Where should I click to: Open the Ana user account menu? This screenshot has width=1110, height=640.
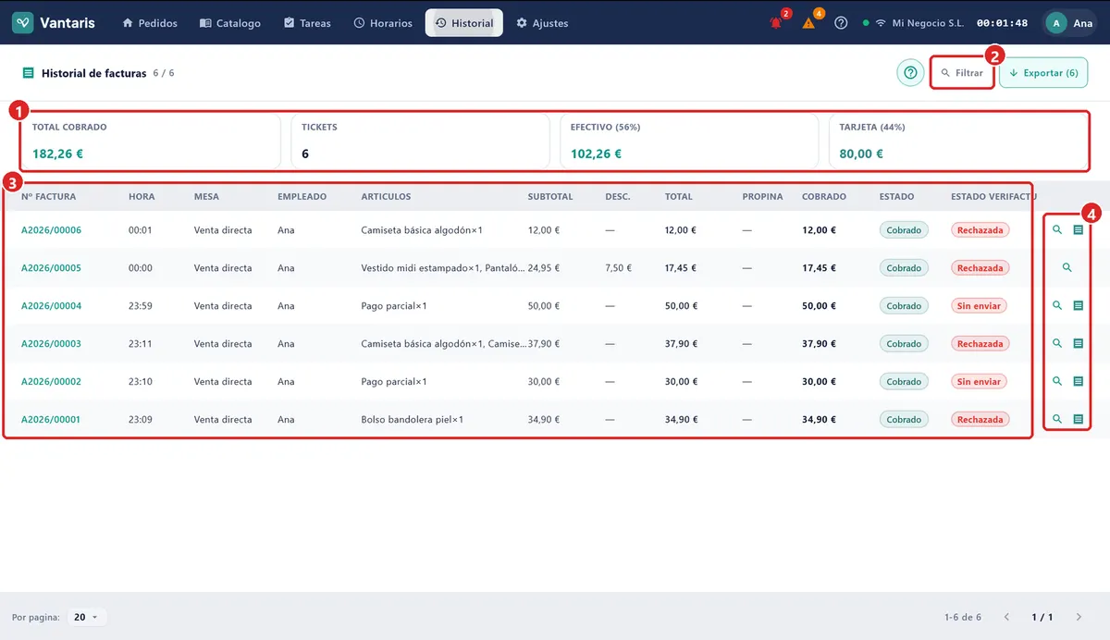1070,23
